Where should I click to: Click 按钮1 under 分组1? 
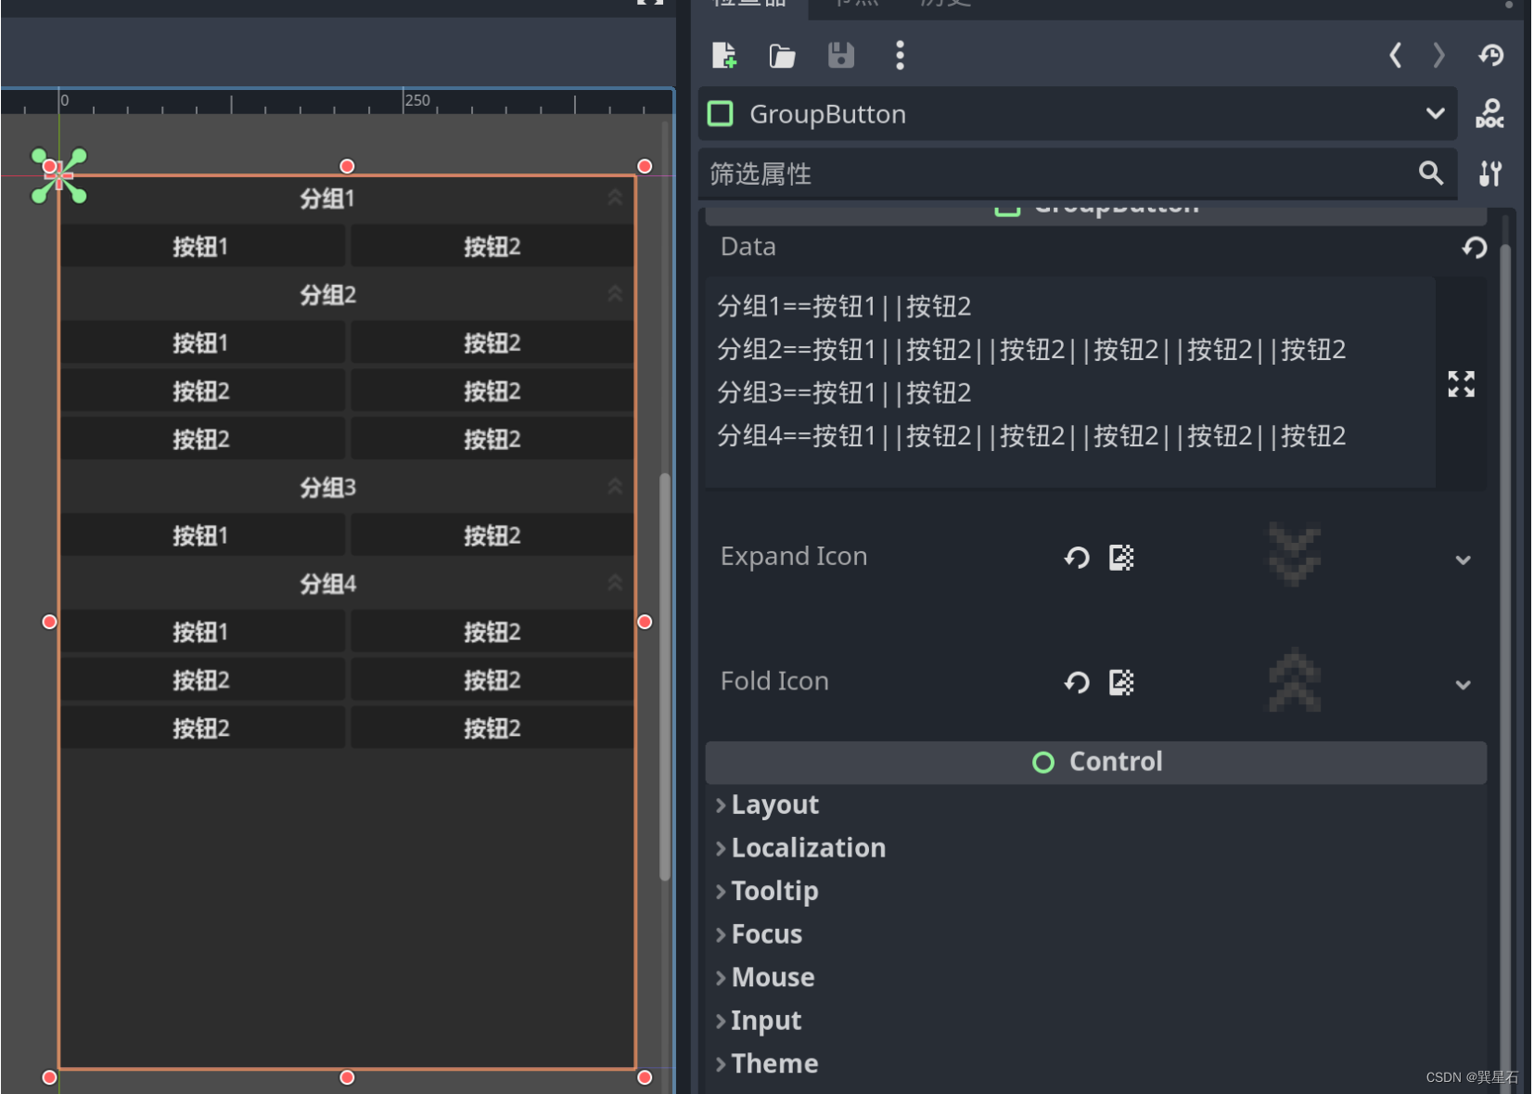202,247
